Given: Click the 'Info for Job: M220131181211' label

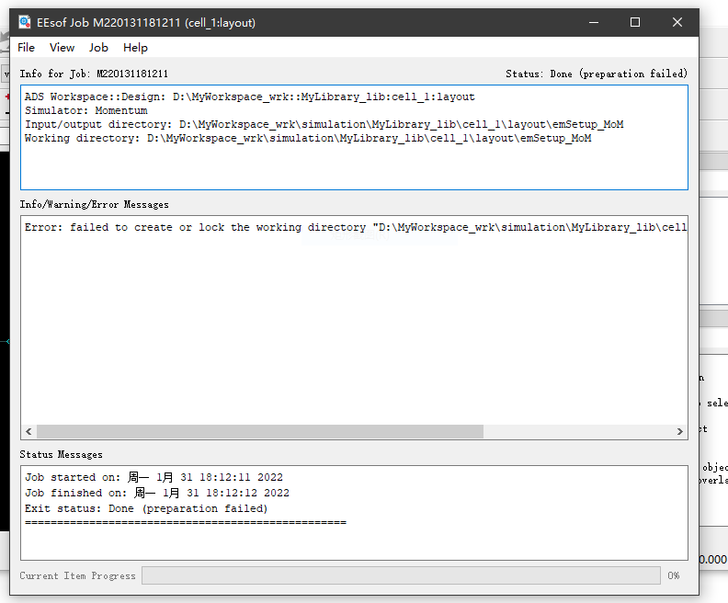Looking at the screenshot, I should [94, 74].
